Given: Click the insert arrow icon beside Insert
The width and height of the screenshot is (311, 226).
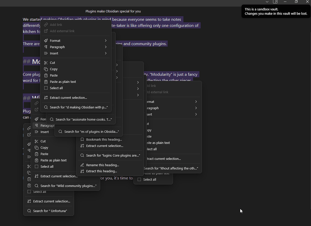Looking at the screenshot, I should [x=46, y=53].
